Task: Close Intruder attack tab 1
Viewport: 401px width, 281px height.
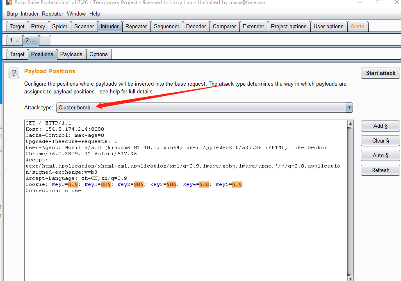Action: coord(17,41)
